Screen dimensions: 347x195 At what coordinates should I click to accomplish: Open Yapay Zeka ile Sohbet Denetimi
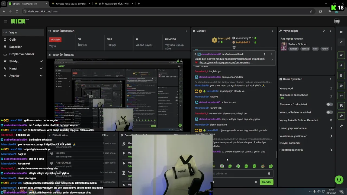pos(306,120)
